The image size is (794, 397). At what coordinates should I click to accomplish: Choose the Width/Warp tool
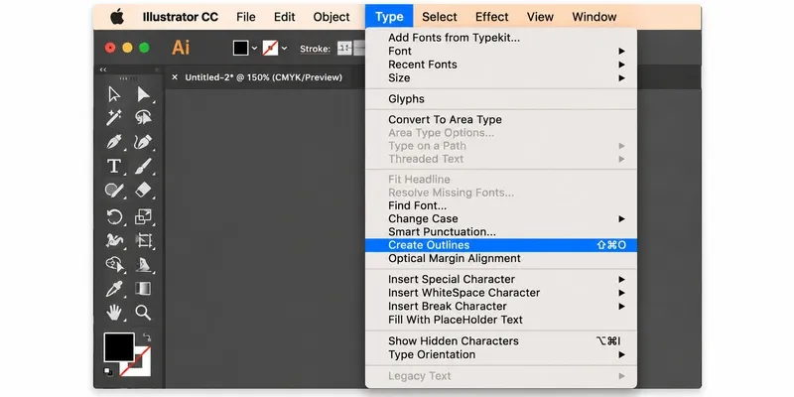tap(114, 240)
